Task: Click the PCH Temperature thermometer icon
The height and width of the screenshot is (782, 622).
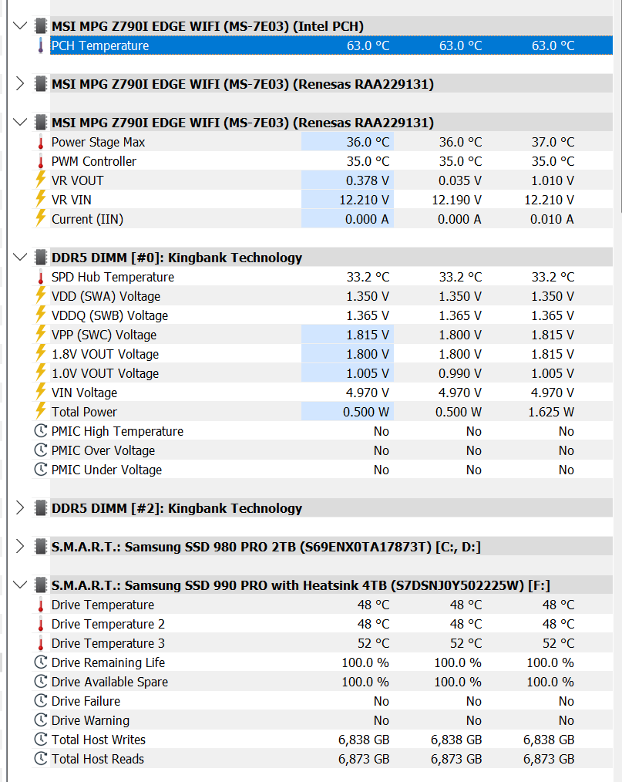Action: coord(41,46)
